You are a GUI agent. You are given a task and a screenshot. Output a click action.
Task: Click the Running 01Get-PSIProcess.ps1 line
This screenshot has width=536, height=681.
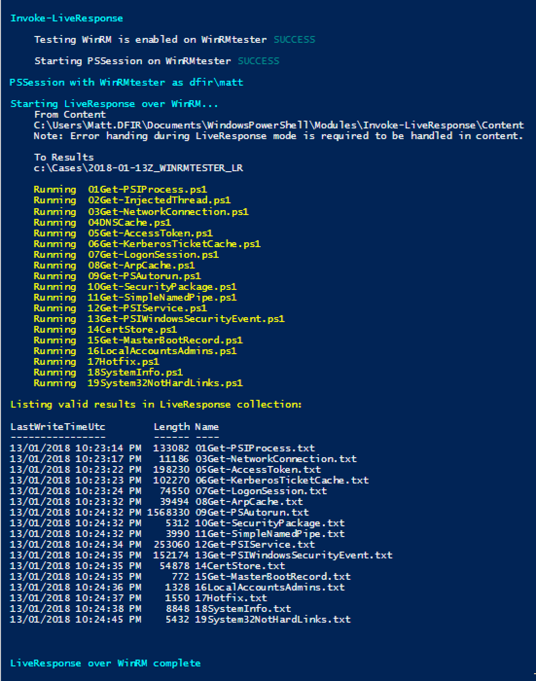[x=120, y=190]
